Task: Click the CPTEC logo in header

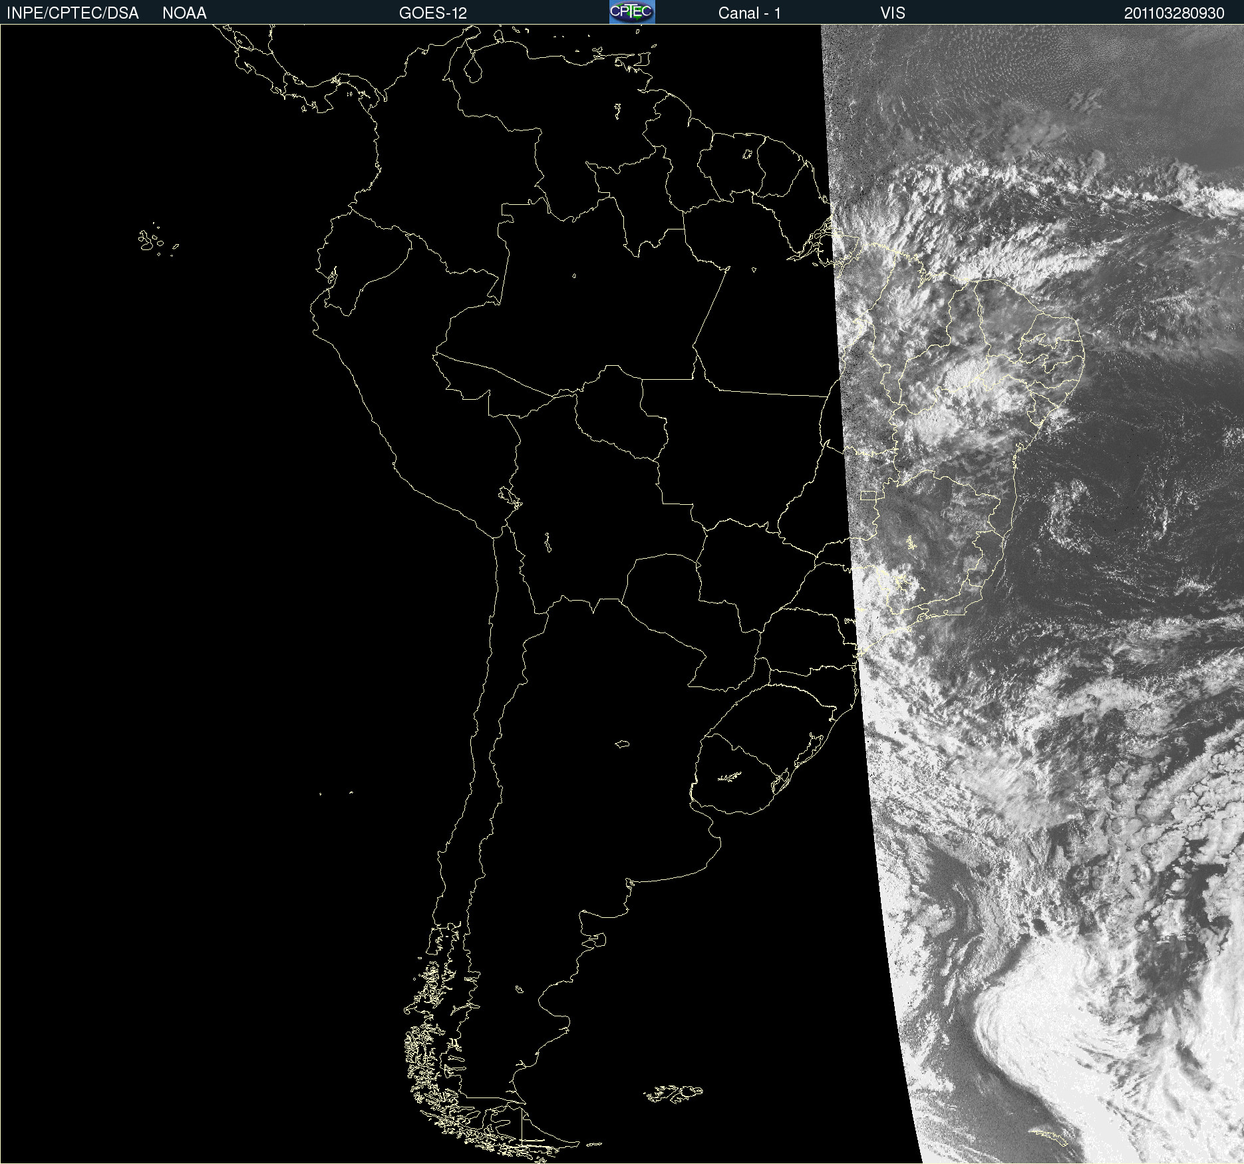Action: click(x=632, y=12)
